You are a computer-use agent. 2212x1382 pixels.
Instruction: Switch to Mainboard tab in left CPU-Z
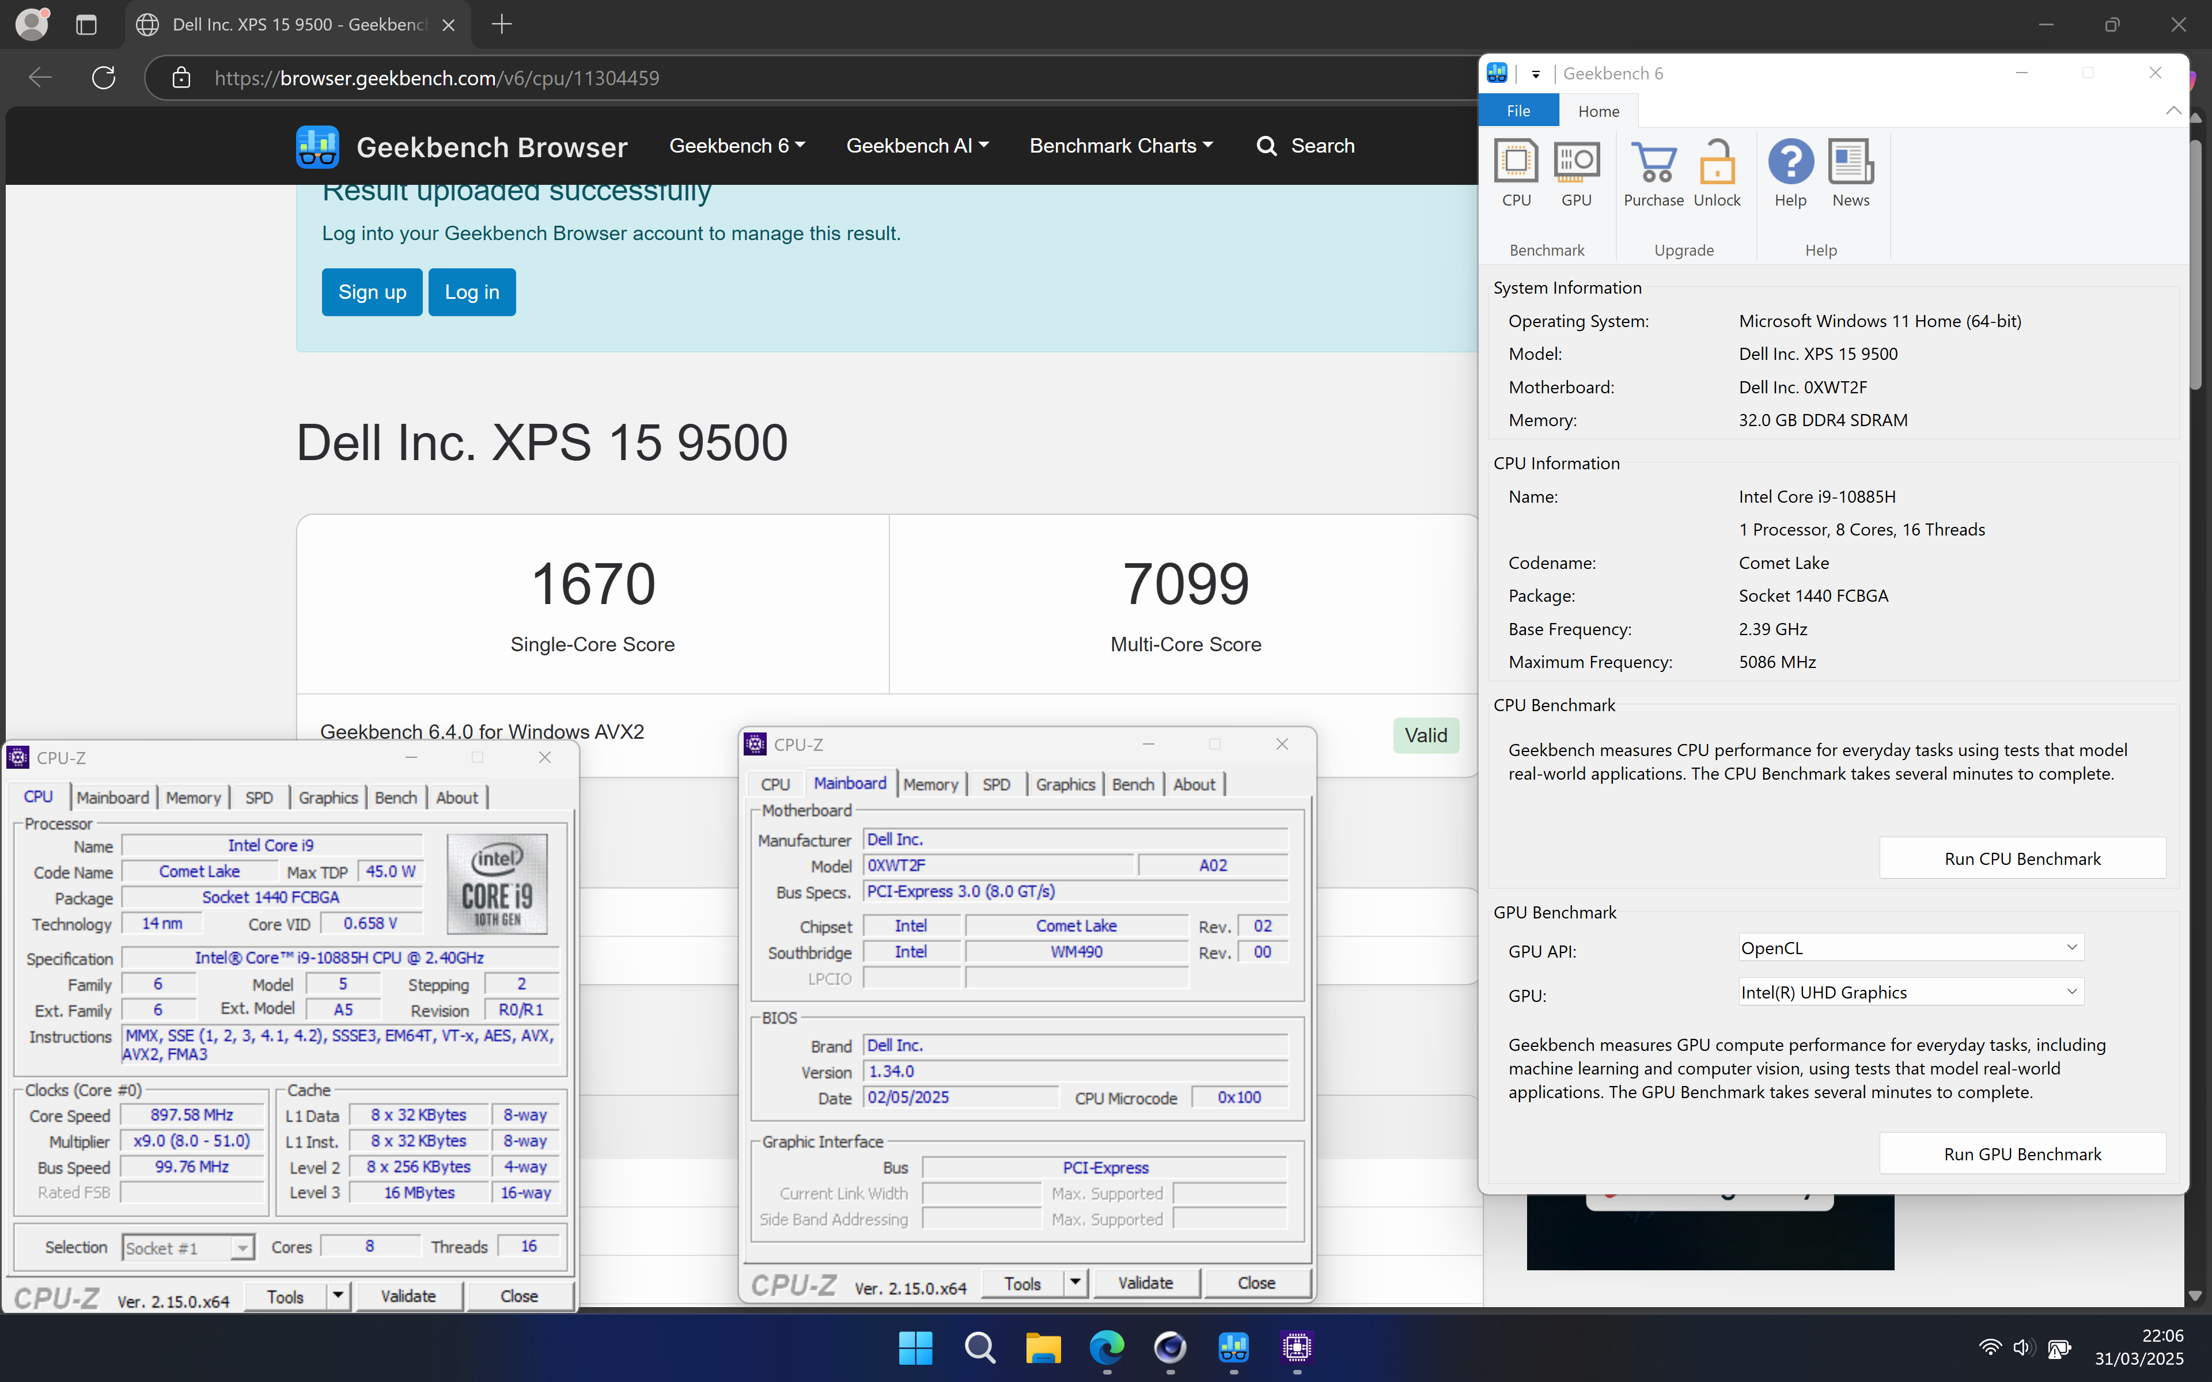[112, 797]
